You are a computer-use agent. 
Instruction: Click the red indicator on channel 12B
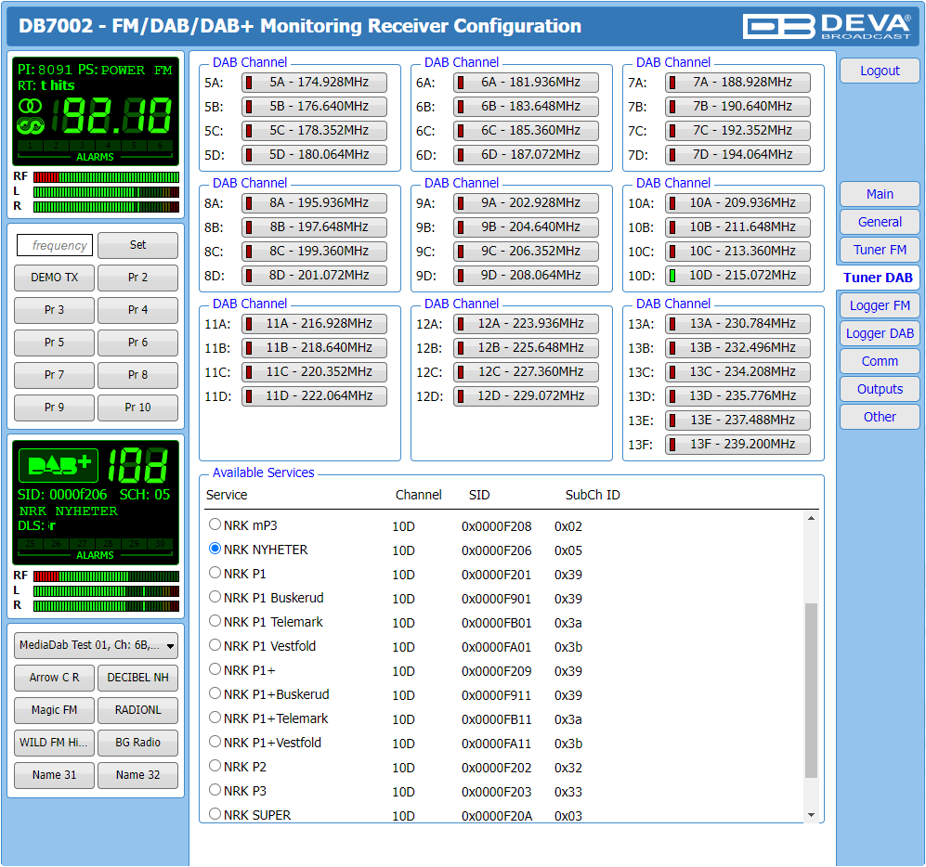coord(460,348)
